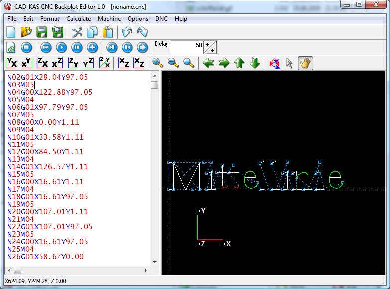Open the Calculate menu

tap(78, 19)
